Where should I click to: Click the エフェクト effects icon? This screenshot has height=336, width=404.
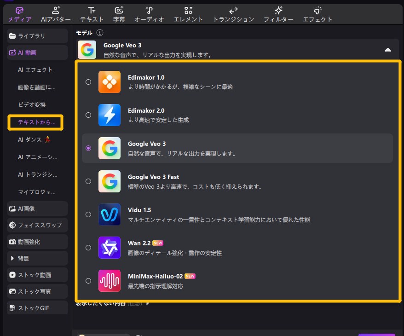[x=317, y=10]
